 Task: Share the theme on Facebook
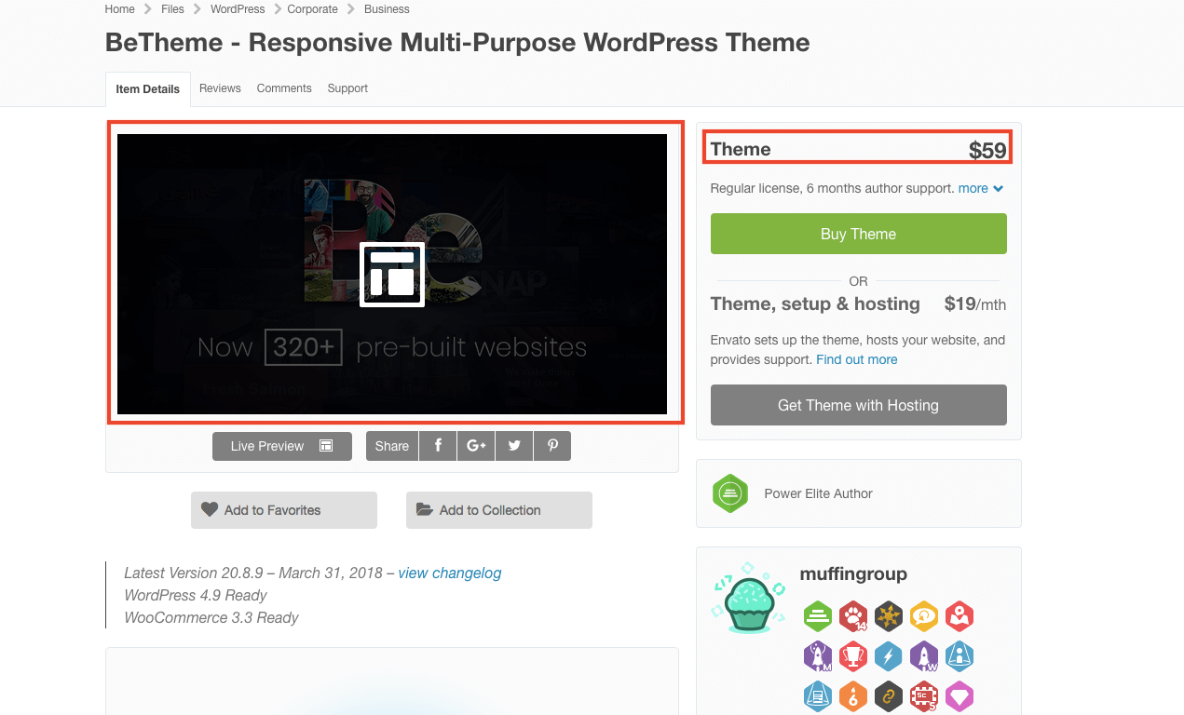pos(438,446)
